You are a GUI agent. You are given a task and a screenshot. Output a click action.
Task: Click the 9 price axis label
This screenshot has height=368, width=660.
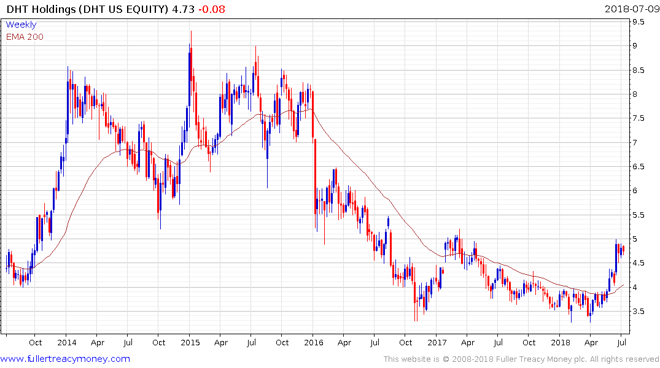pyautogui.click(x=635, y=46)
